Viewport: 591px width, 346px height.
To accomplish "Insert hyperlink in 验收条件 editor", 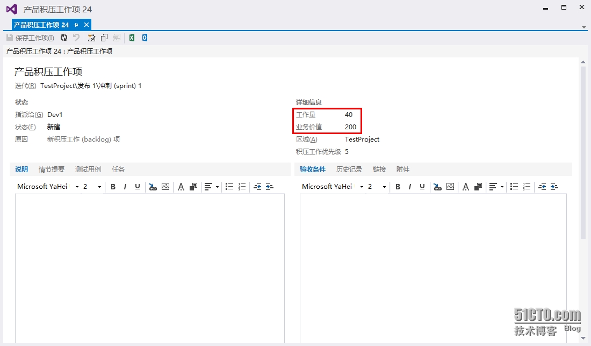I will pyautogui.click(x=437, y=187).
